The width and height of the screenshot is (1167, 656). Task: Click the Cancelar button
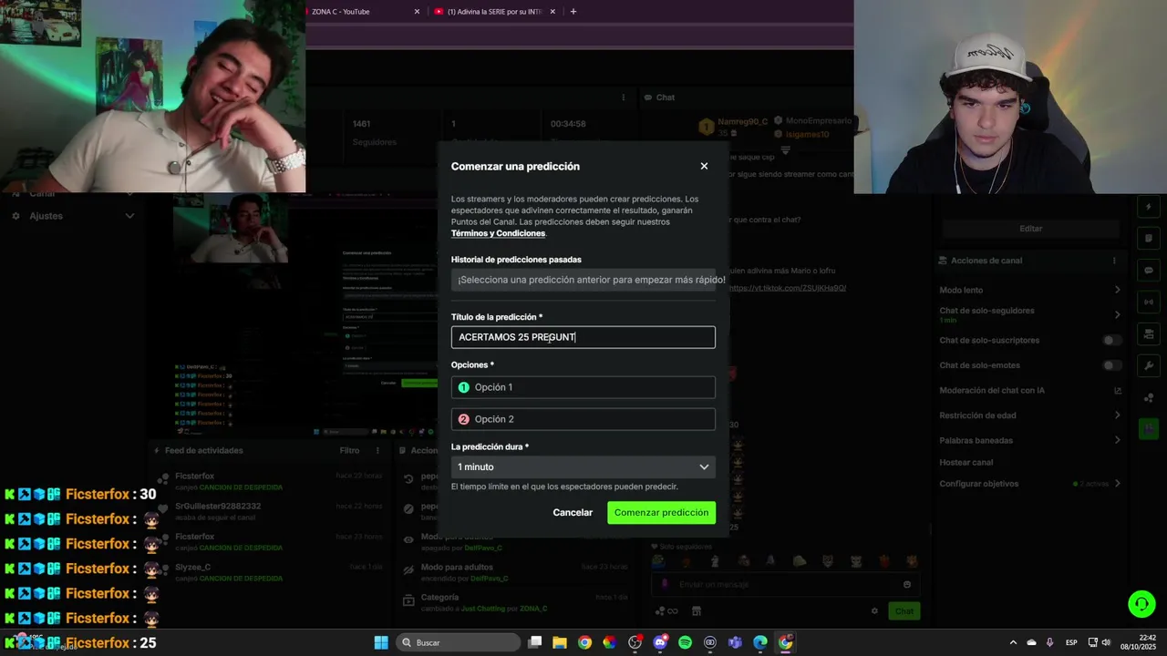point(573,512)
